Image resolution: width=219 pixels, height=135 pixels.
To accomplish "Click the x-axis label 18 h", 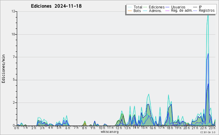I will coord(169,128).
